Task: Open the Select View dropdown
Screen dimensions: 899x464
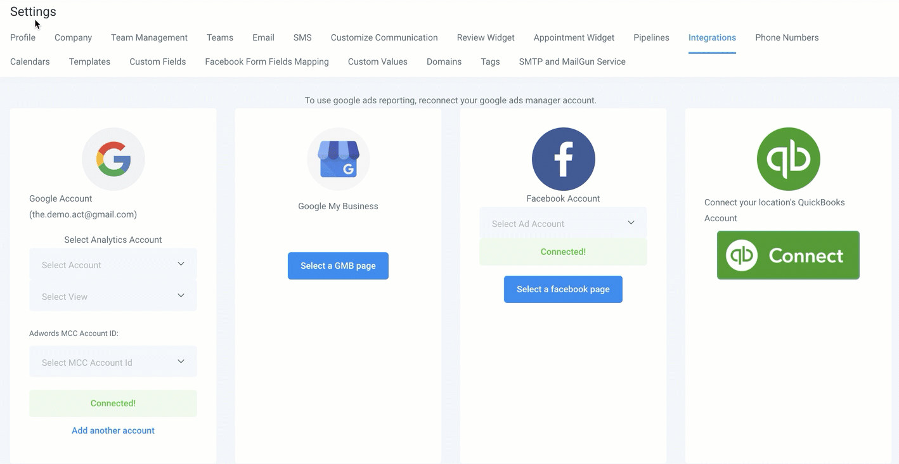Action: 113,296
